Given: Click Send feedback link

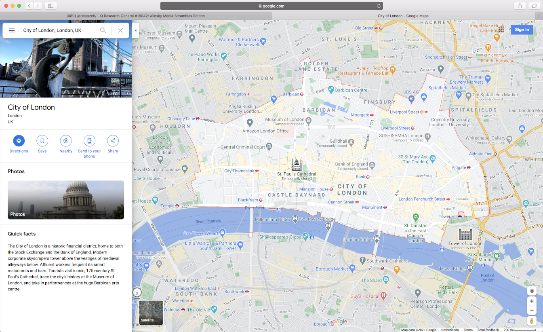Looking at the screenshot, I should click(x=488, y=330).
